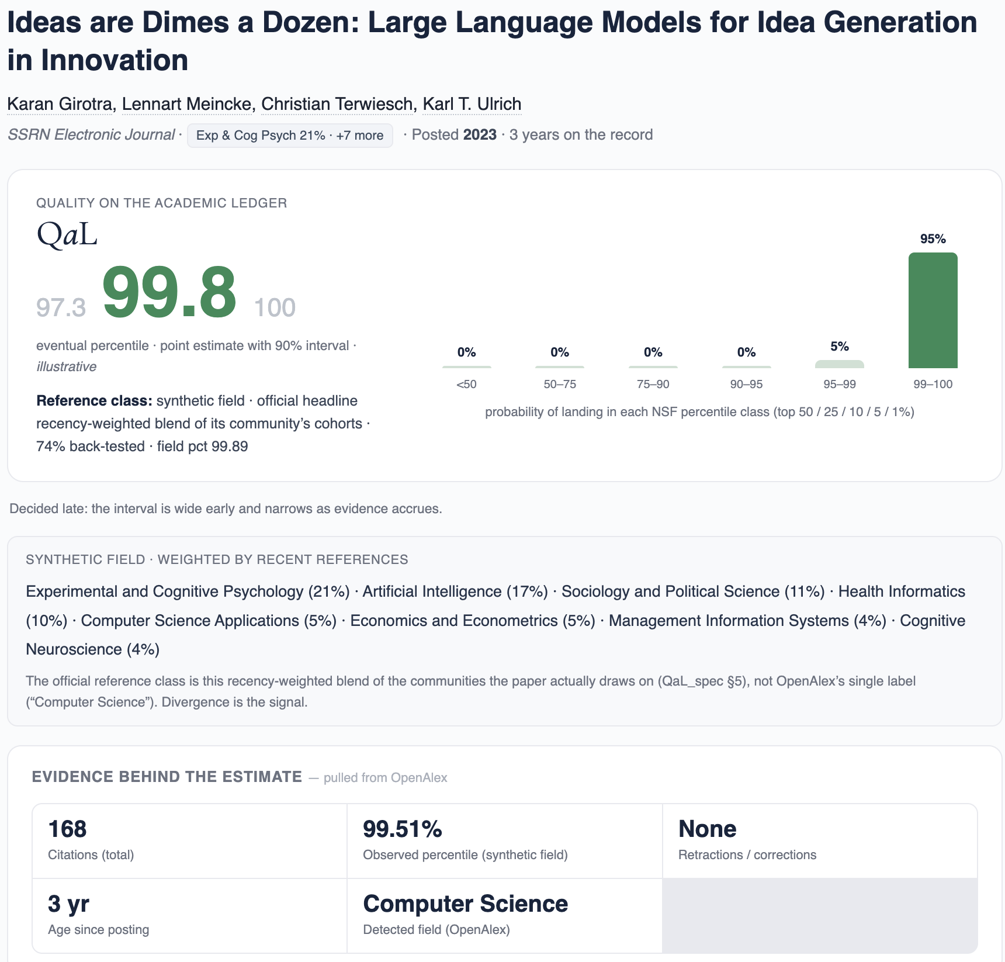The width and height of the screenshot is (1005, 962).
Task: Click the 75–90 percentile class label
Action: [x=653, y=384]
